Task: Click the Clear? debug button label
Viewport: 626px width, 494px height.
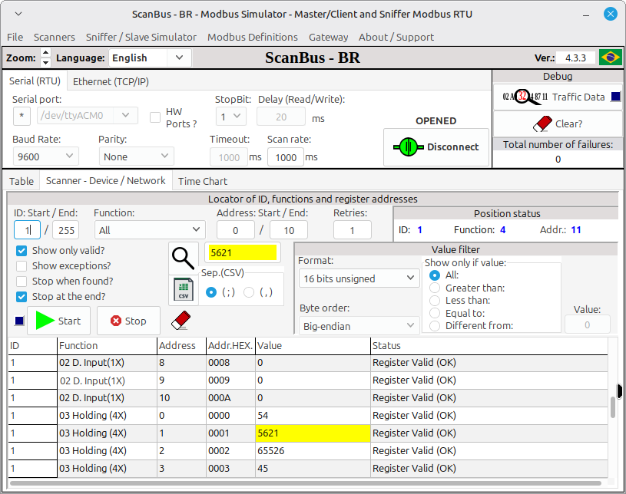Action: coord(569,124)
